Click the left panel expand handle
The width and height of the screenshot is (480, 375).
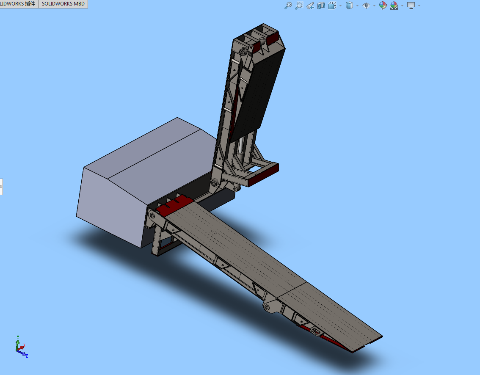(x=1, y=187)
